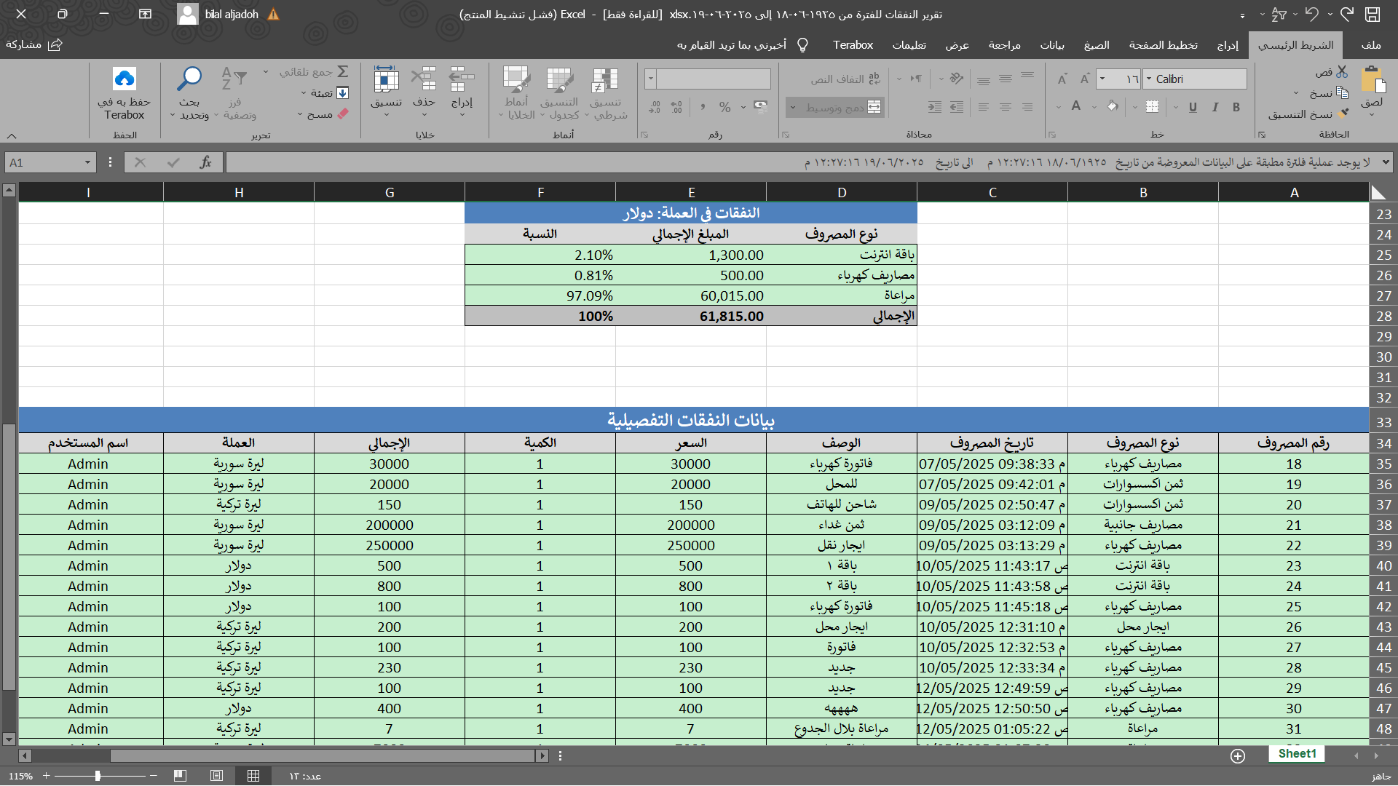The image size is (1398, 786).
Task: Click the Select All corner triangle
Action: tap(1378, 192)
